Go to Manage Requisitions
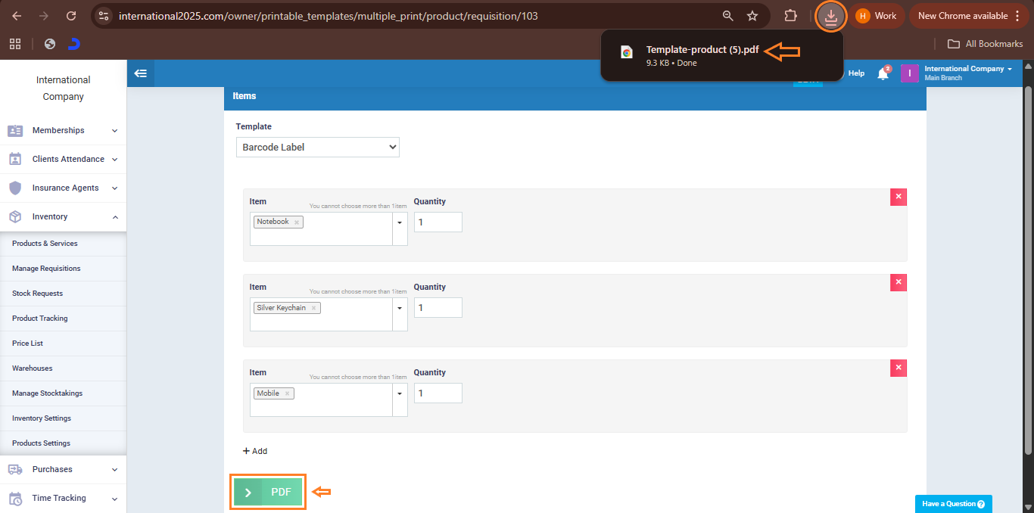 pyautogui.click(x=46, y=269)
